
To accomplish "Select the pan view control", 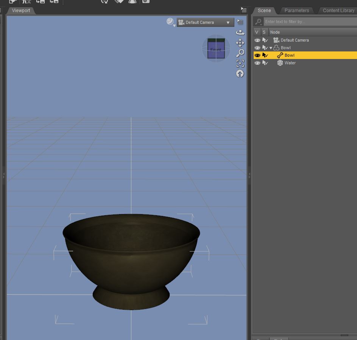I will [x=240, y=43].
